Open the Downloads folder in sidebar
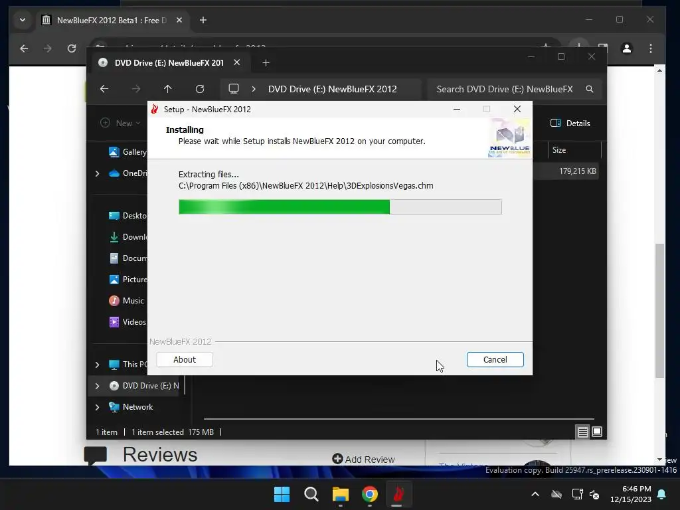Viewport: 680px width, 510px height. (127, 237)
